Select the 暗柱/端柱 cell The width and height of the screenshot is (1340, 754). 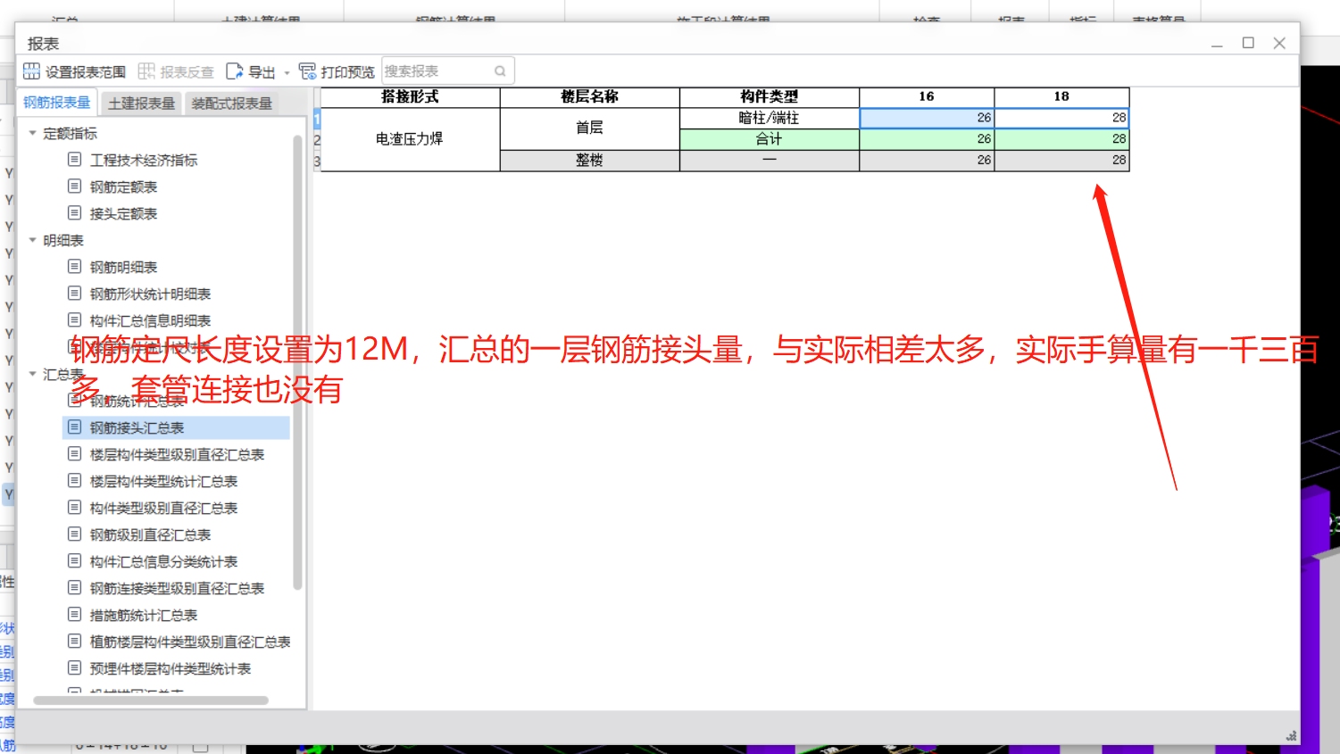(x=770, y=118)
